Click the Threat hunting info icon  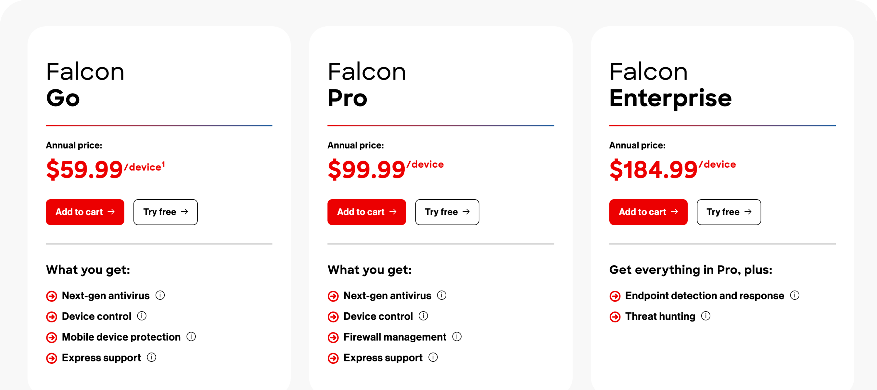pos(706,317)
